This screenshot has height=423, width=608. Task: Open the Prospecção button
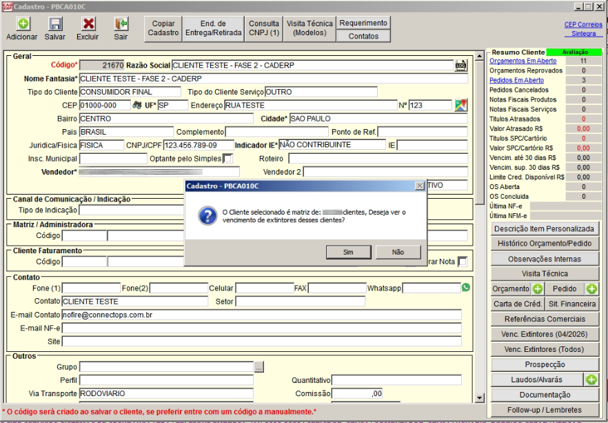(x=545, y=364)
